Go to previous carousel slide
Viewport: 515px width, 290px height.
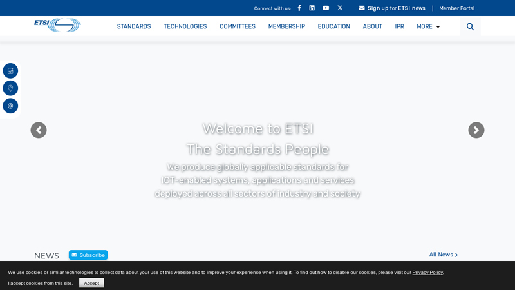tap(39, 130)
